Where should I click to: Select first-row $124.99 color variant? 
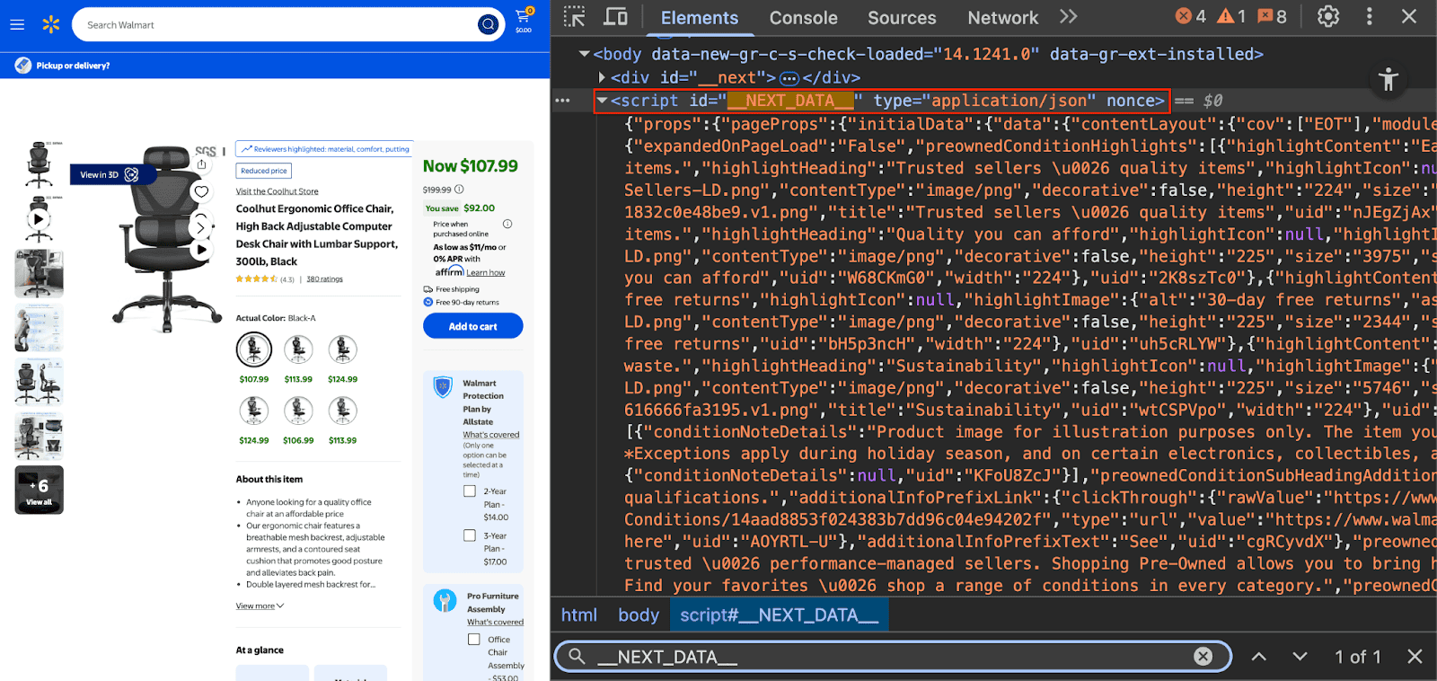pyautogui.click(x=342, y=349)
